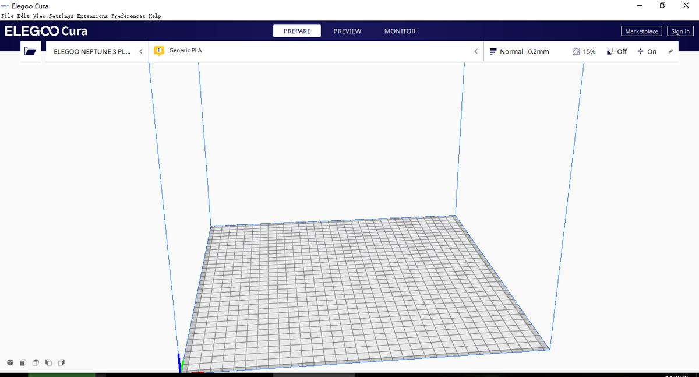Image resolution: width=699 pixels, height=377 pixels.
Task: Click the support Off icon
Action: pos(610,51)
